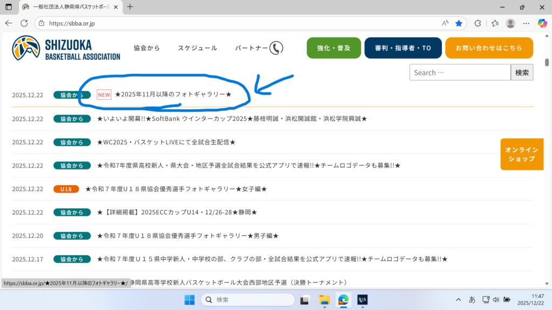Open the browser extensions puzzle icon
This screenshot has width=552, height=310.
(477, 23)
